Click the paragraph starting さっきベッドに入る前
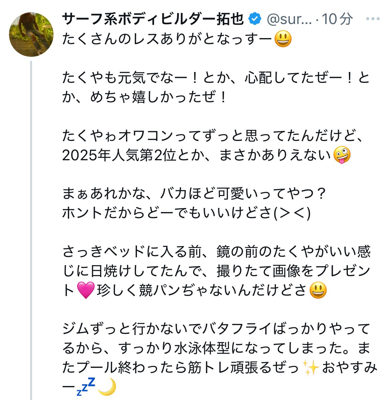391x400 pixels. coord(216,271)
